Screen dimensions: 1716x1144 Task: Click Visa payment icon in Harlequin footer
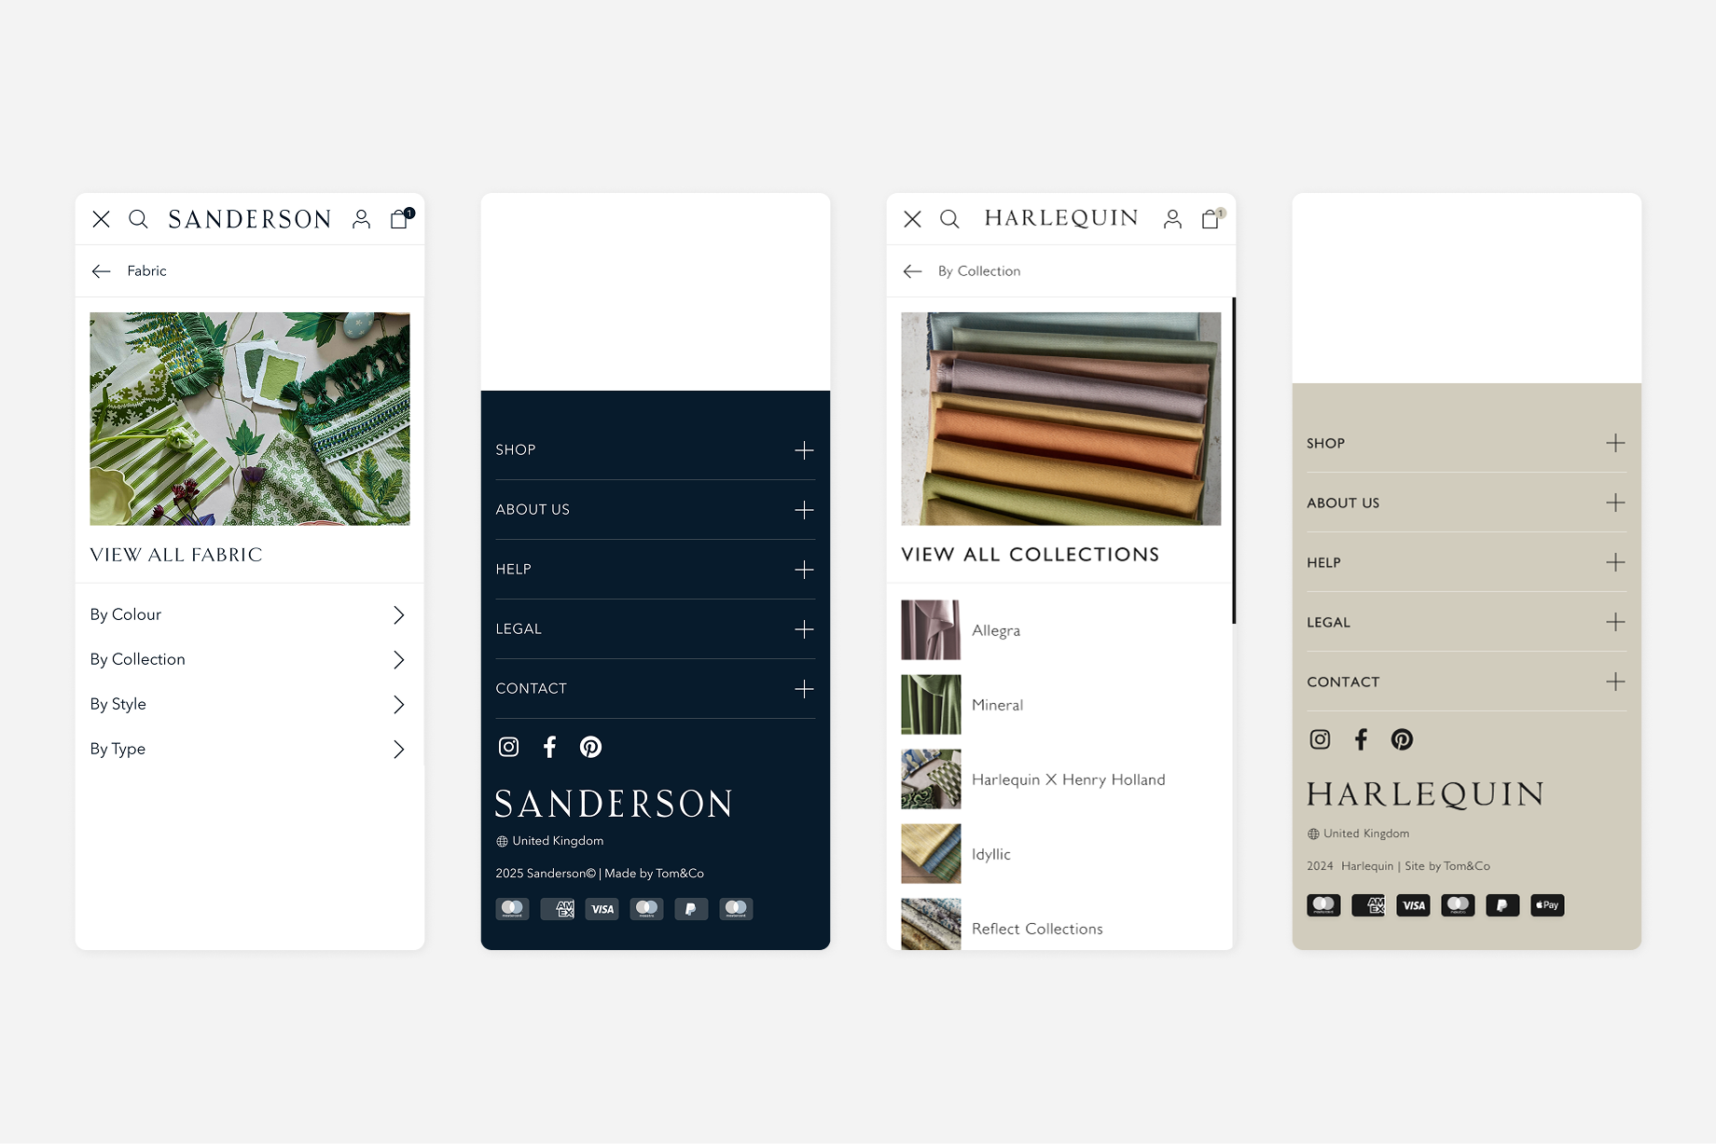pyautogui.click(x=1414, y=905)
